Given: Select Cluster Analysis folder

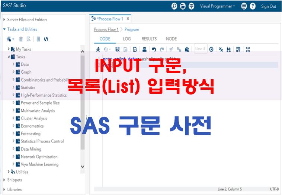Looking at the screenshot, I should (x=34, y=118).
